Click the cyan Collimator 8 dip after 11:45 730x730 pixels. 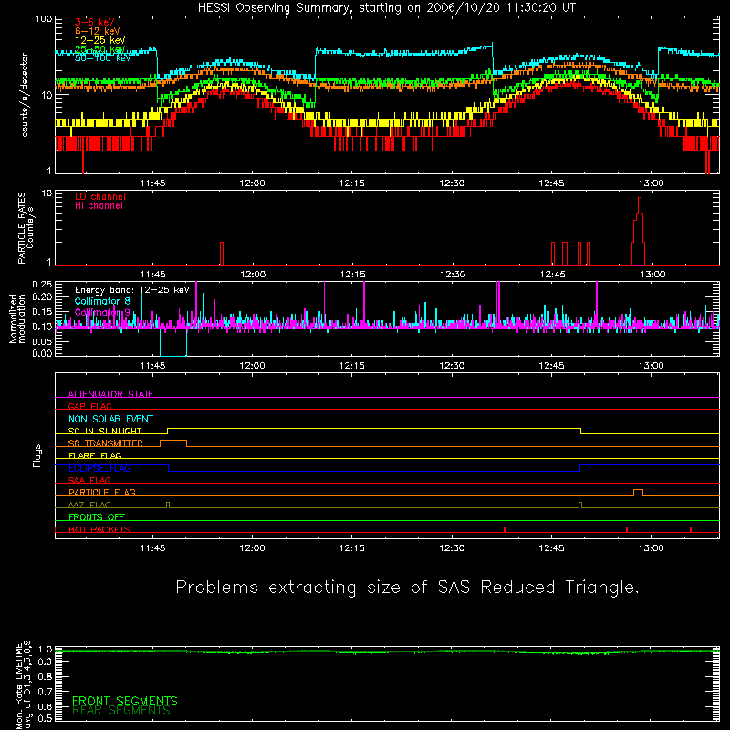coord(173,342)
